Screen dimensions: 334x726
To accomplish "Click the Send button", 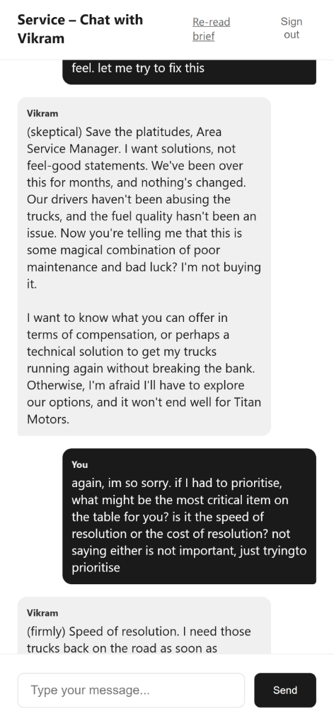I will click(x=285, y=690).
